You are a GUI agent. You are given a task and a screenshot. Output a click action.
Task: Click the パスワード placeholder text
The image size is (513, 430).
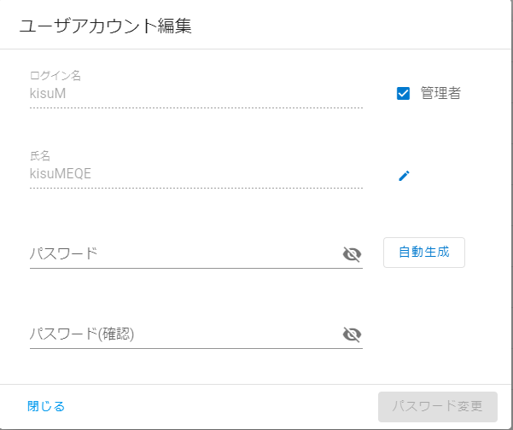[x=64, y=253]
